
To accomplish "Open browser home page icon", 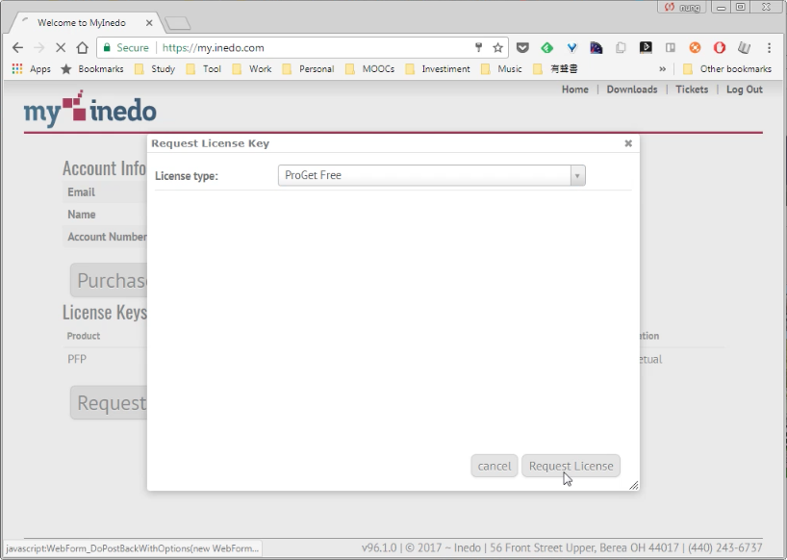I will click(83, 48).
